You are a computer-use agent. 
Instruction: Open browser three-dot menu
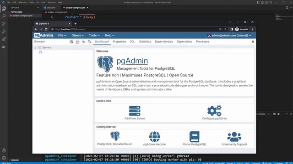253,29
